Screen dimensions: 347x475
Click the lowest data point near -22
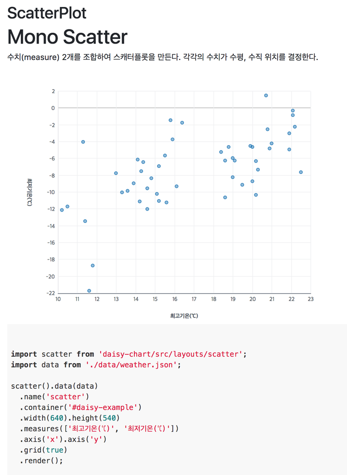click(89, 291)
